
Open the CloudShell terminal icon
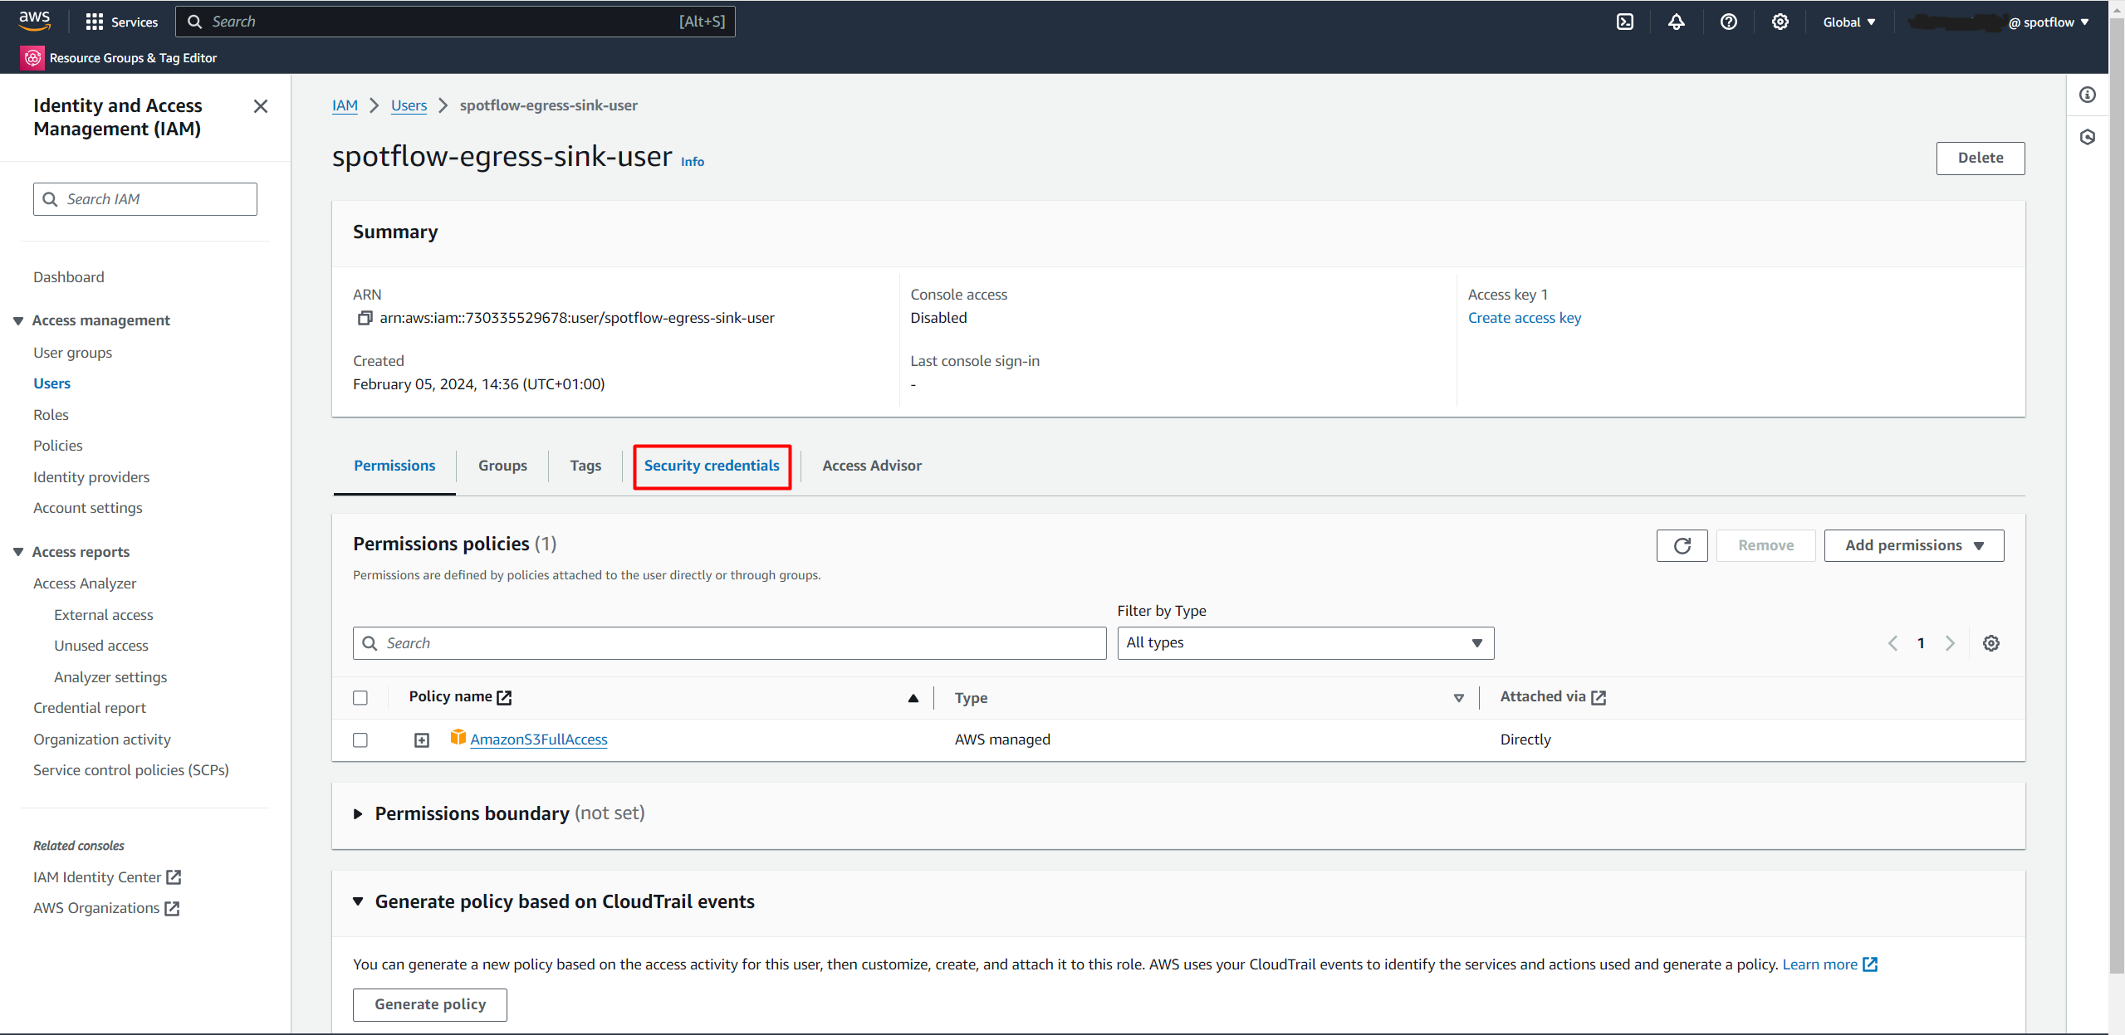point(1624,22)
